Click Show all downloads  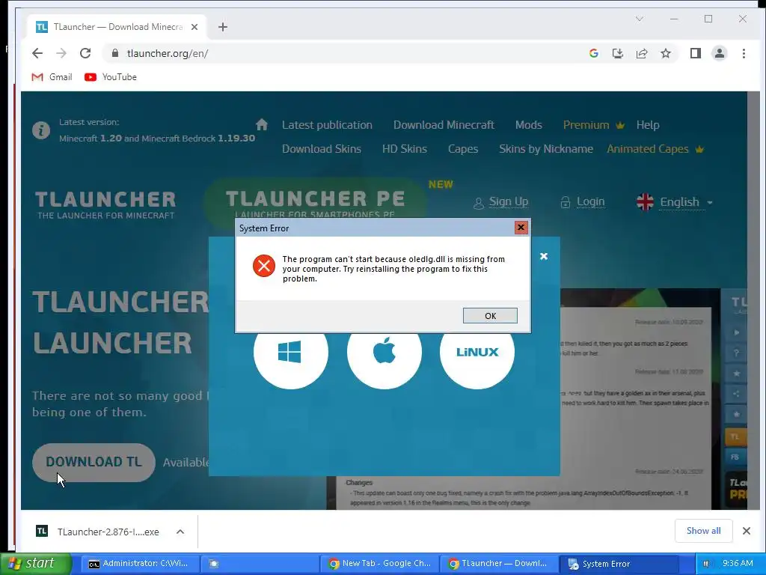(x=703, y=531)
